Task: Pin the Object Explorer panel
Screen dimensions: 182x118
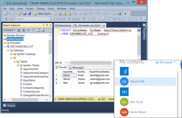Action: point(47,25)
